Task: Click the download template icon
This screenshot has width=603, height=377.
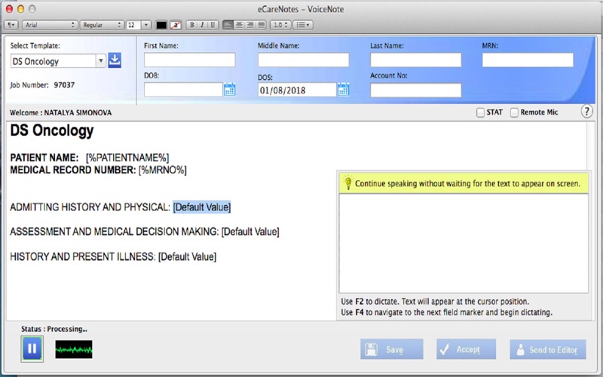Action: click(x=115, y=60)
